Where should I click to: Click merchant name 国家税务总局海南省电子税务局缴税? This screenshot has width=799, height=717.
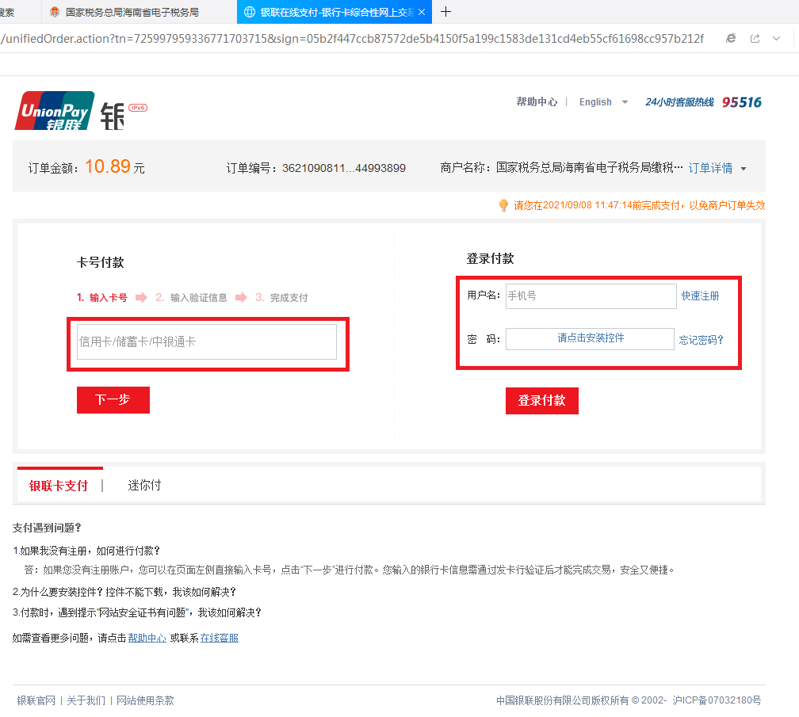click(590, 167)
